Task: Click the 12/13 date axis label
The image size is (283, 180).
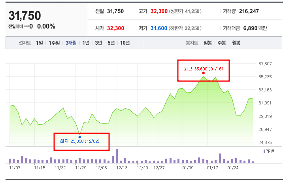Action: pos(122,168)
